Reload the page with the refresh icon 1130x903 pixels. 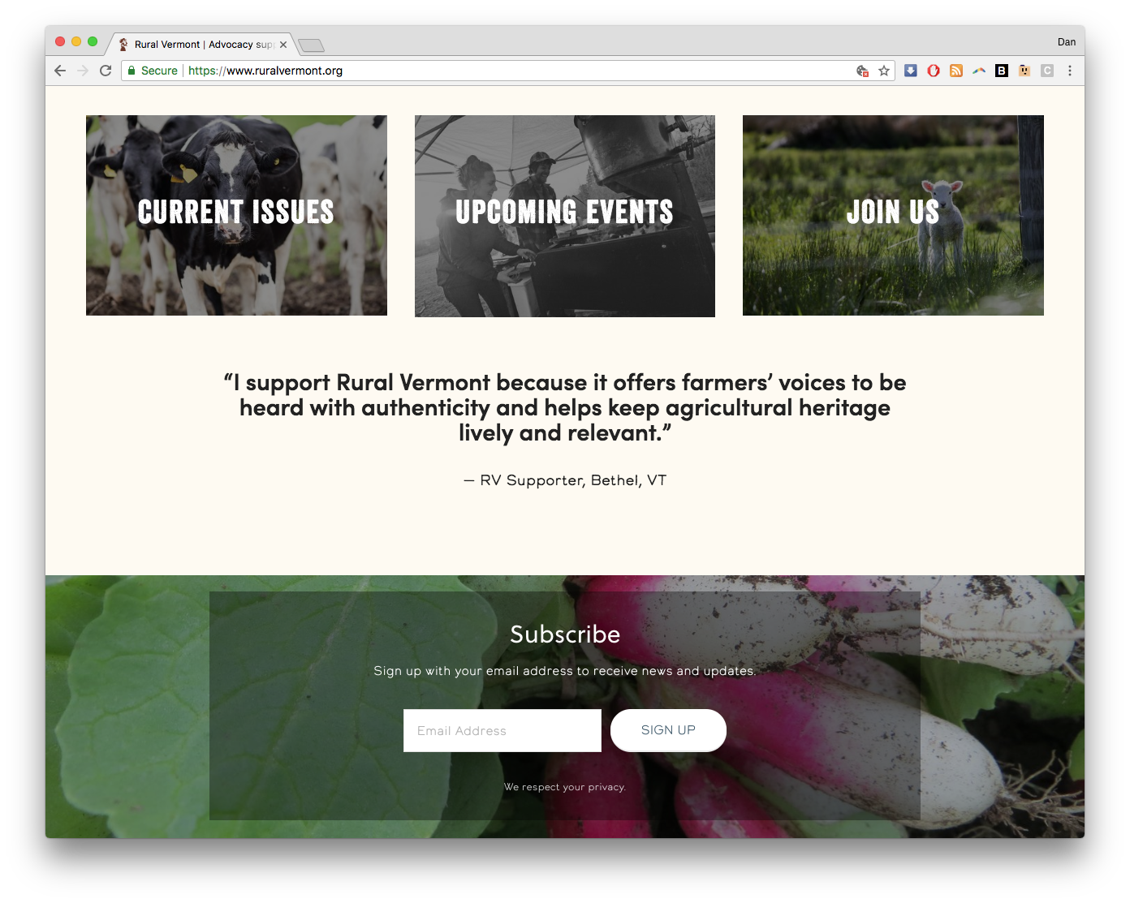click(106, 71)
